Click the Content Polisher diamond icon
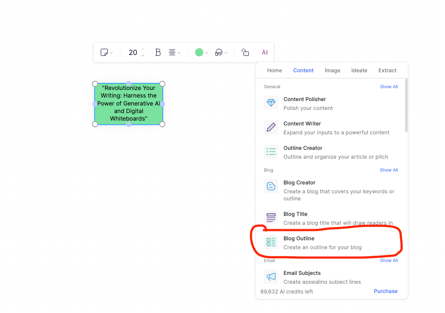 (x=271, y=102)
